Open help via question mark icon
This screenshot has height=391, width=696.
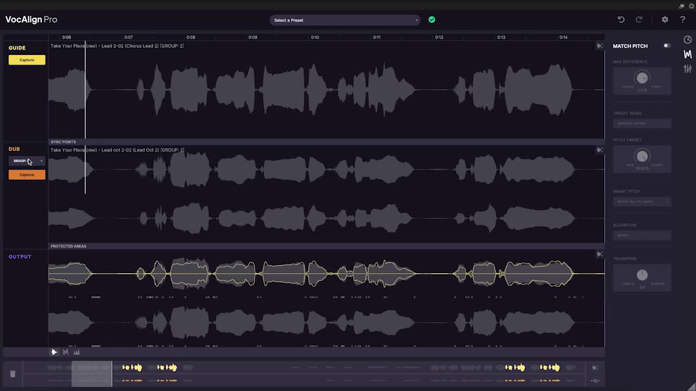coord(682,20)
